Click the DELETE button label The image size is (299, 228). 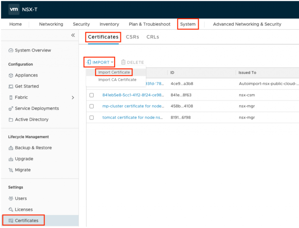pyautogui.click(x=135, y=62)
